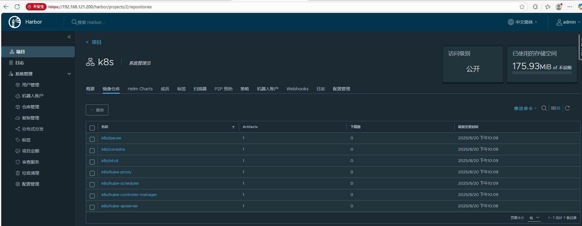
Task: Go back via < 项目 link
Action: point(93,42)
